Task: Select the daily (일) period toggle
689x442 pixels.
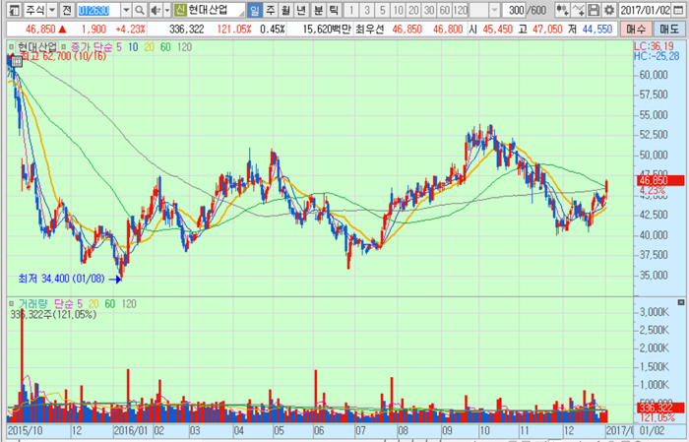Action: click(x=254, y=10)
